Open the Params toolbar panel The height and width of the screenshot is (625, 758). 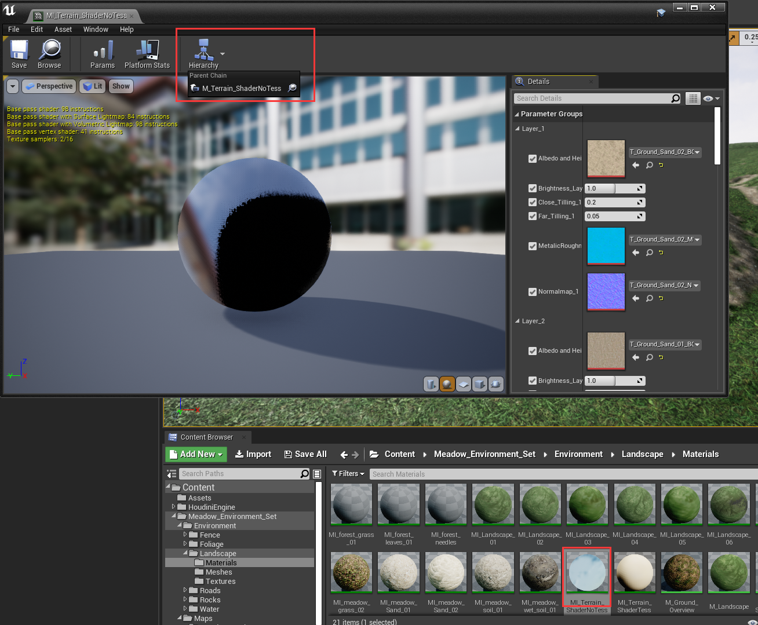(102, 53)
